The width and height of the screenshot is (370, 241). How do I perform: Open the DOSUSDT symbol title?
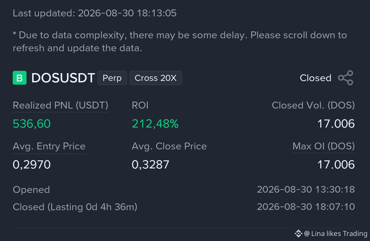click(63, 78)
